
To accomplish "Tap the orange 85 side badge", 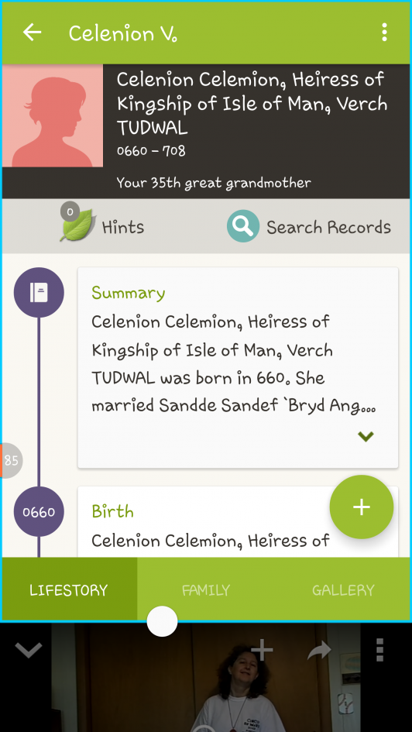I will pyautogui.click(x=11, y=461).
